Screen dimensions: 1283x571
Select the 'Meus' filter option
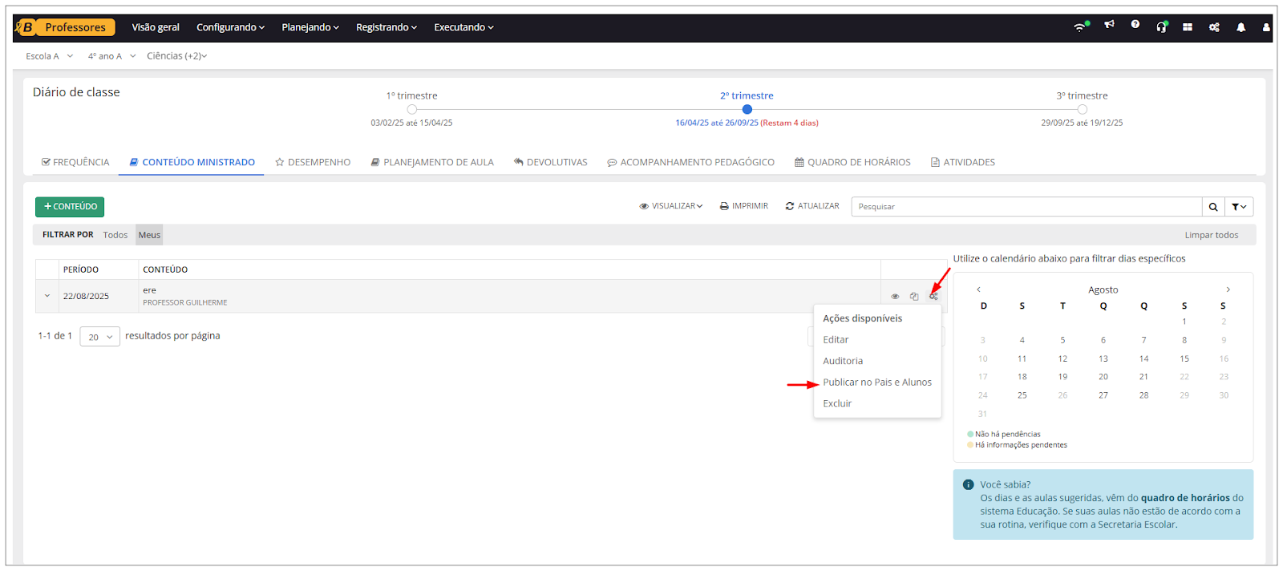[x=149, y=235]
